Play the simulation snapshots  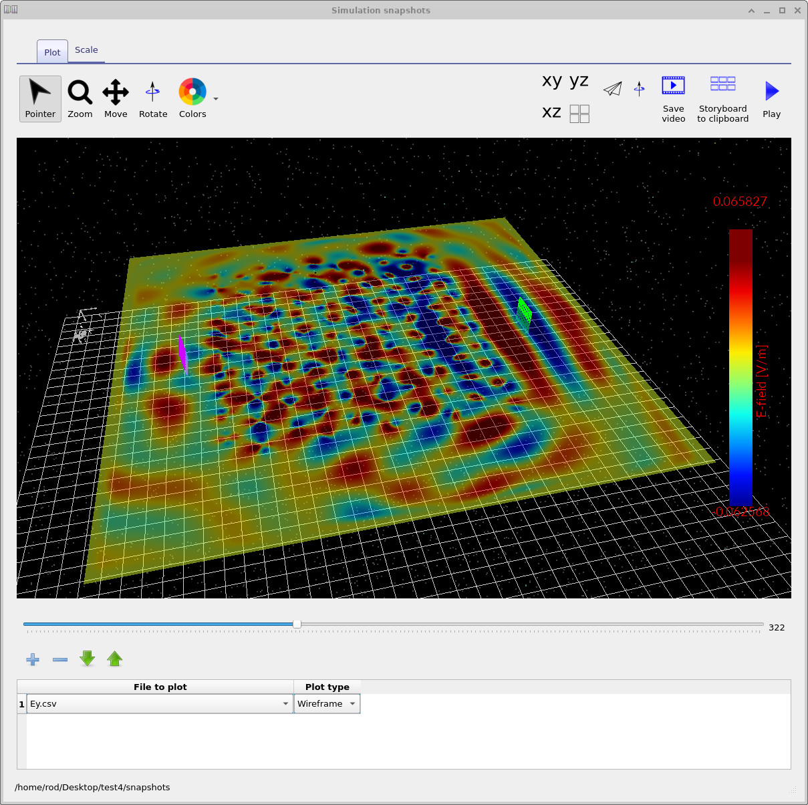point(772,99)
